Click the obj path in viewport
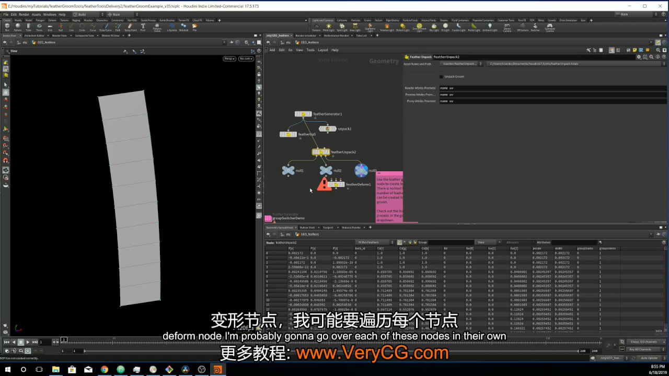The width and height of the screenshot is (669, 376). pyautogui.click(x=25, y=42)
